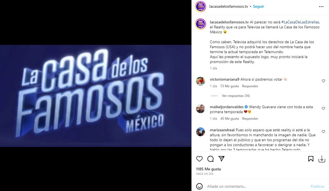Like marizaandreal's comment heart
The image size is (329, 191).
[324, 131]
